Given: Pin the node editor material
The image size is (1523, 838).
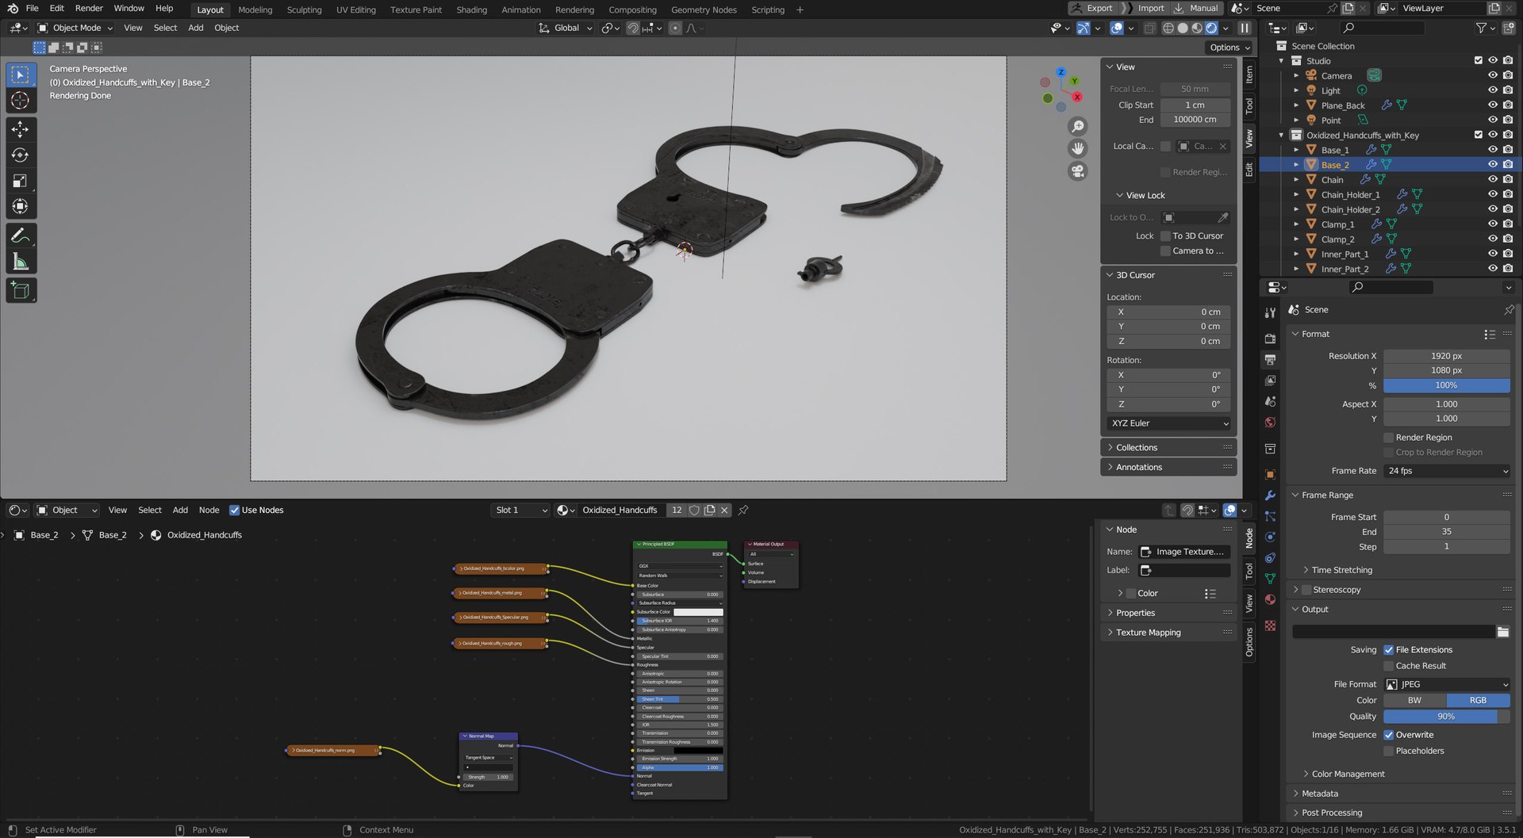Looking at the screenshot, I should click(x=743, y=511).
